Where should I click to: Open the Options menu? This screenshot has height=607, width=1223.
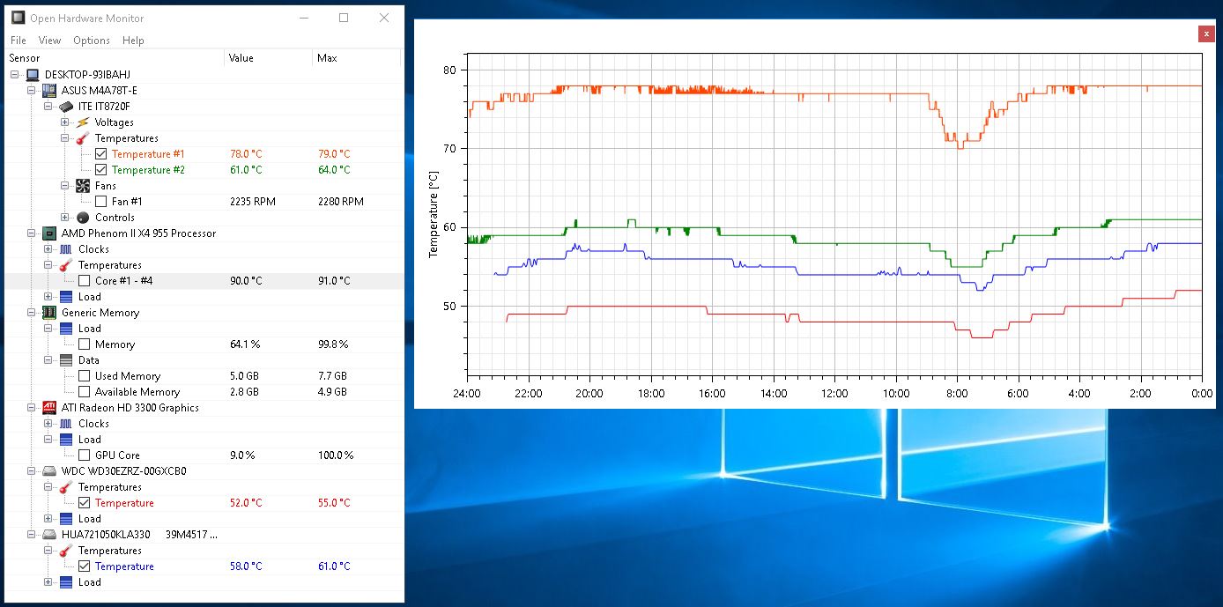click(x=91, y=41)
